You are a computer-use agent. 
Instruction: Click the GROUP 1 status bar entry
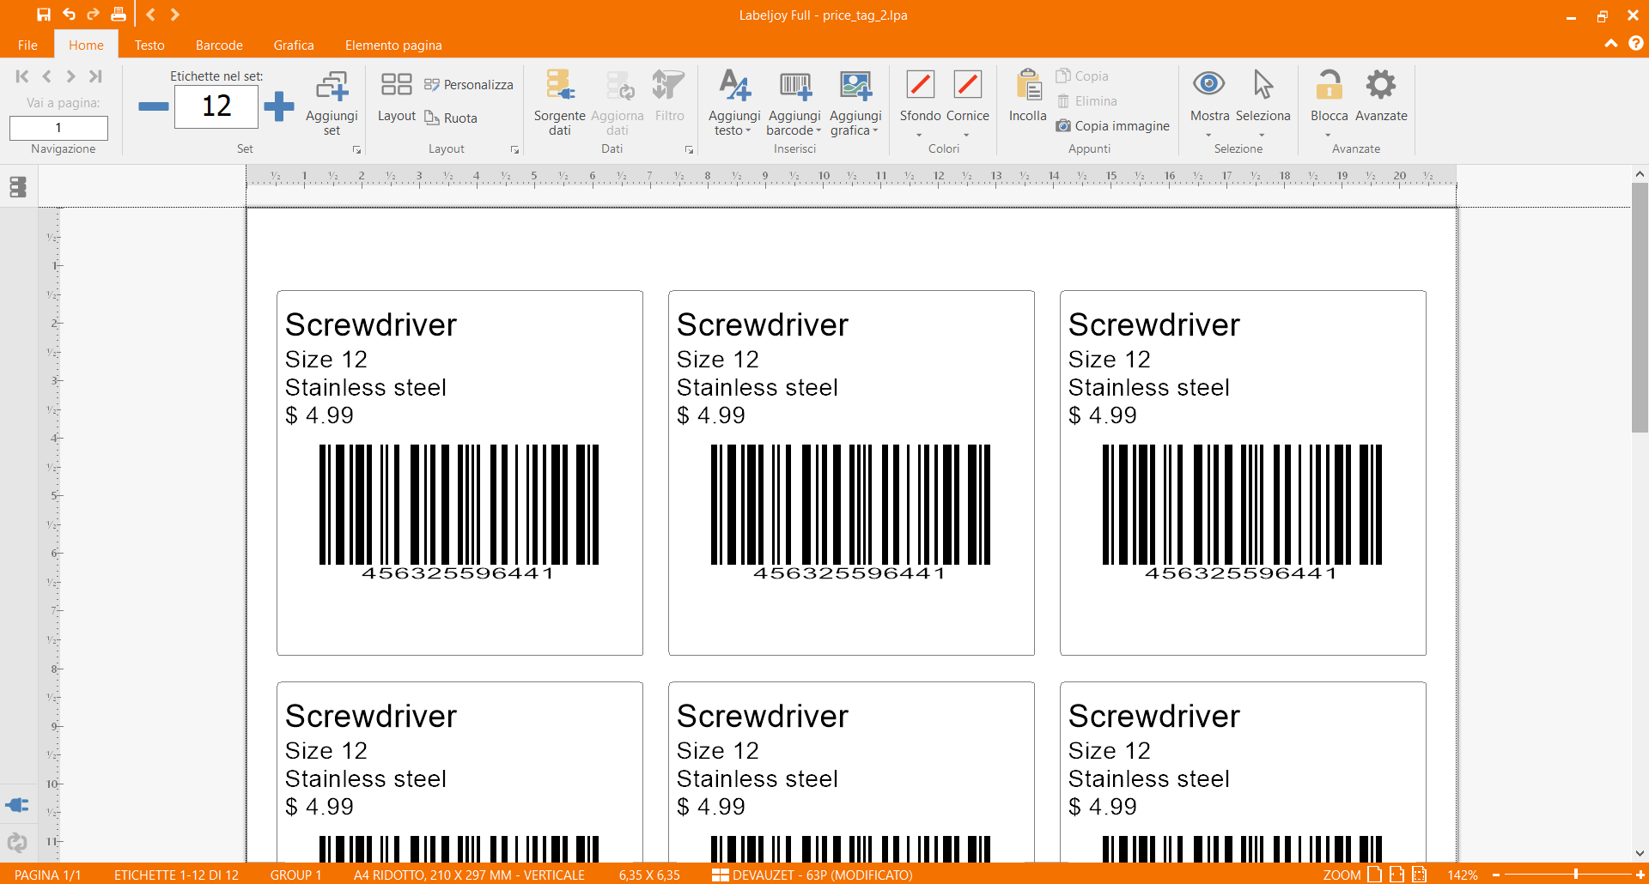coord(295,875)
